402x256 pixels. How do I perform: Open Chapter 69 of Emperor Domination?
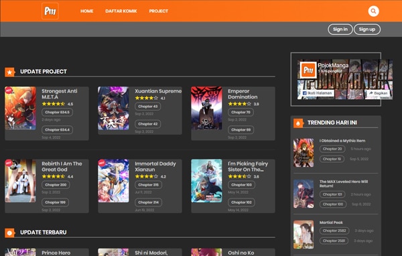[241, 130]
